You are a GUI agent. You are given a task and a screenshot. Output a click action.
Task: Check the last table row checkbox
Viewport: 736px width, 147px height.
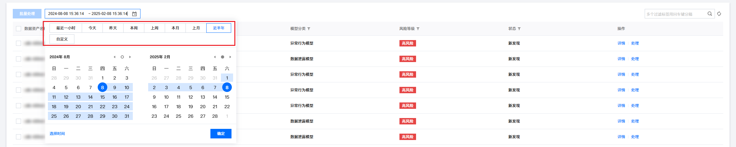tap(19, 137)
